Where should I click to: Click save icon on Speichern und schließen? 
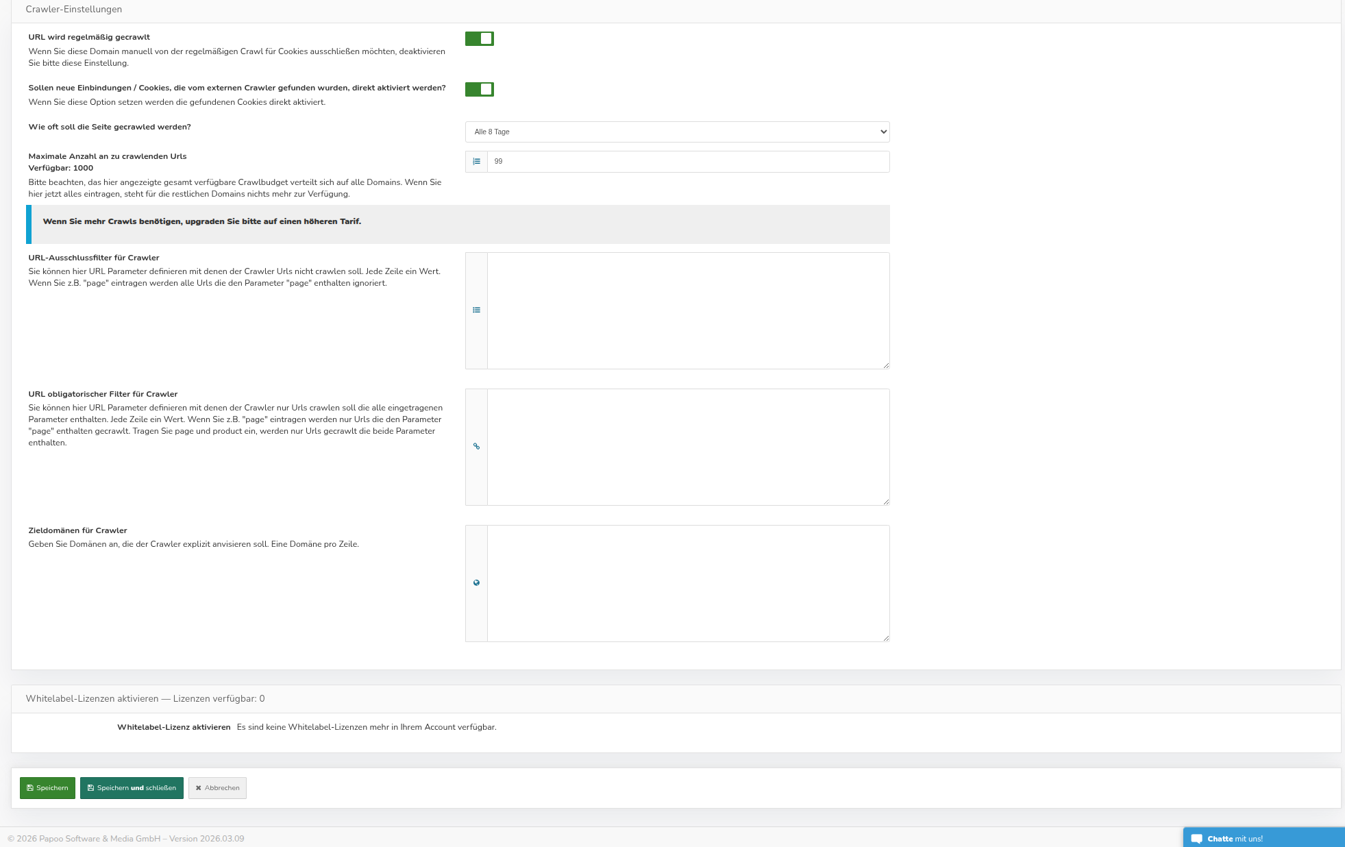[90, 788]
